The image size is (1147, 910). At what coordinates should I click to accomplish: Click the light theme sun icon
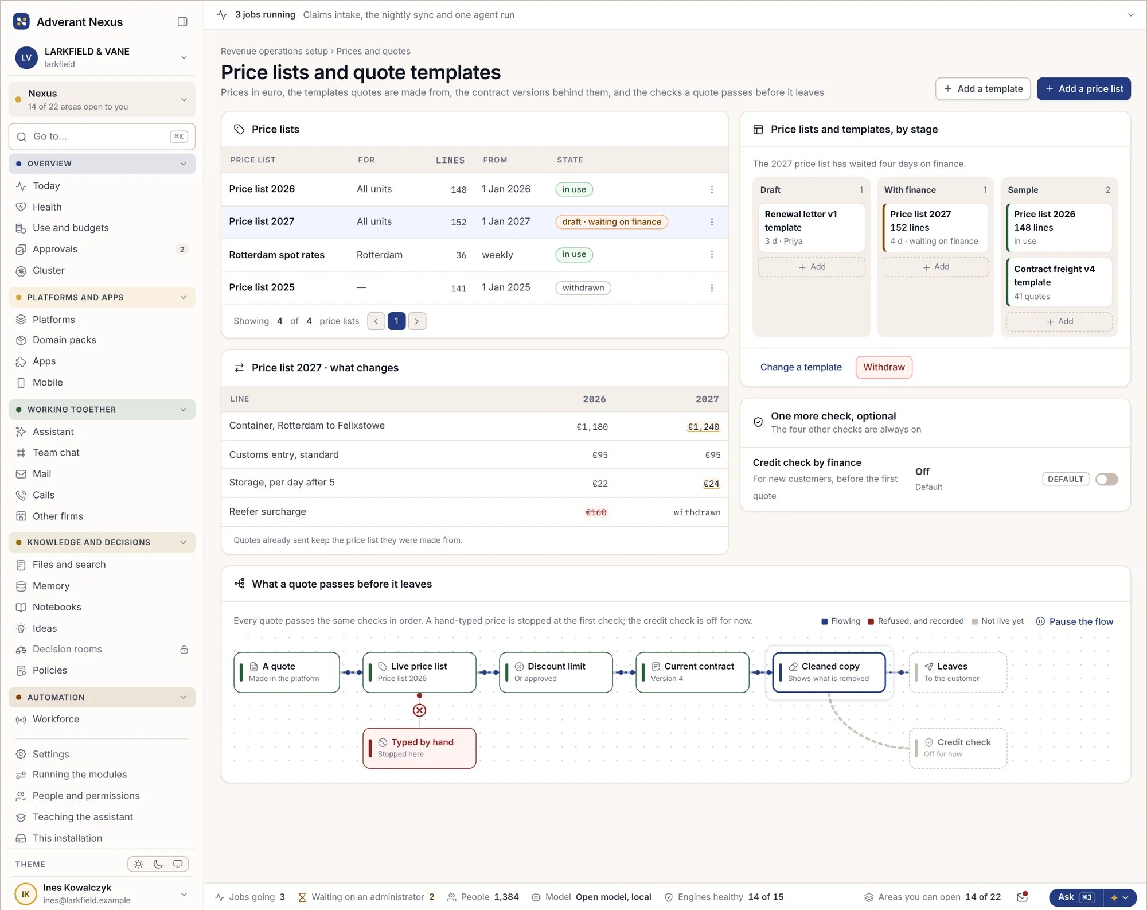click(139, 864)
